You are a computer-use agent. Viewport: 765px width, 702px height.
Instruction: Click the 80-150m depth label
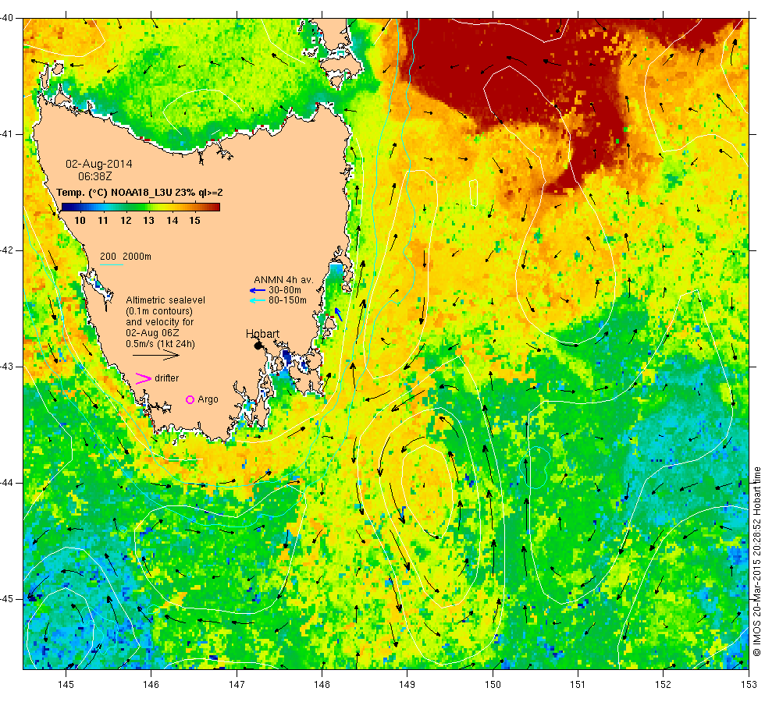tap(287, 300)
